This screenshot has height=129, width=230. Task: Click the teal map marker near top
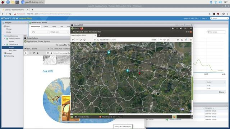point(109,52)
